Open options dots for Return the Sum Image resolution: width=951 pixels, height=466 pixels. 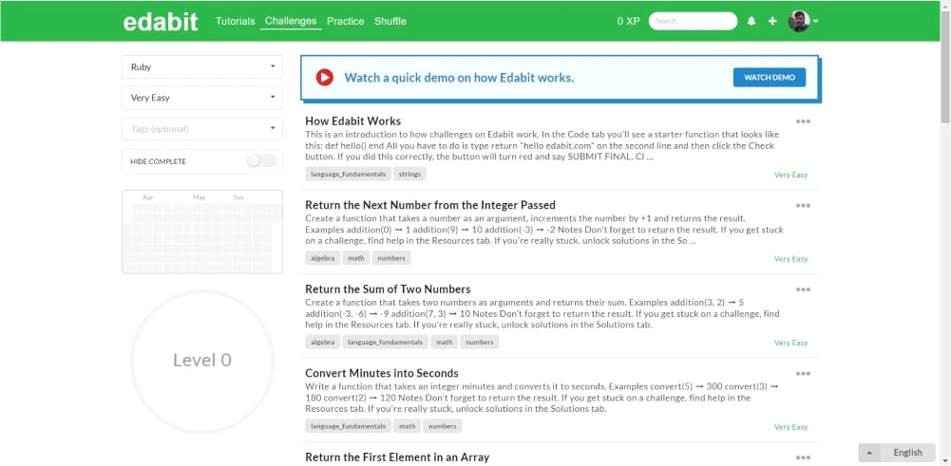pos(803,289)
